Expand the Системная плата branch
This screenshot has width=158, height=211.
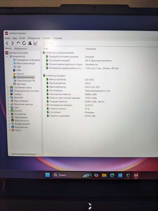coord(8,87)
